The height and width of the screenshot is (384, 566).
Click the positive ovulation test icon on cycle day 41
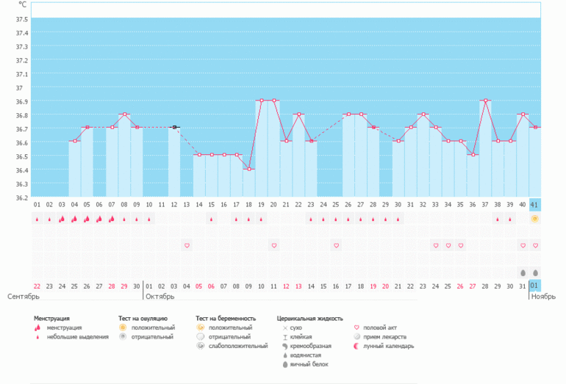pos(535,219)
